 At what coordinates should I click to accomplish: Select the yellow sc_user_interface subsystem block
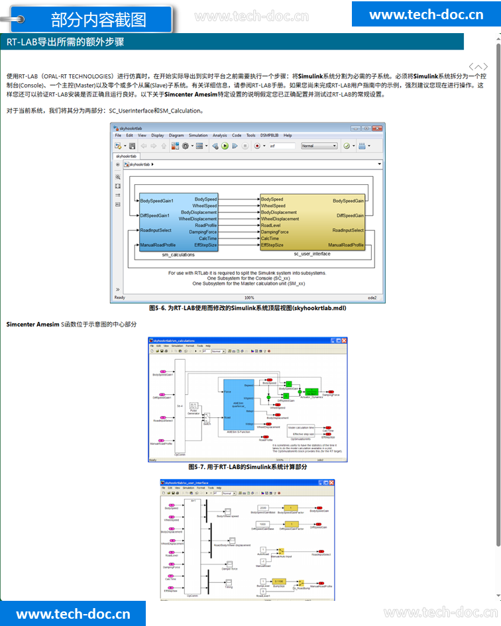click(312, 222)
